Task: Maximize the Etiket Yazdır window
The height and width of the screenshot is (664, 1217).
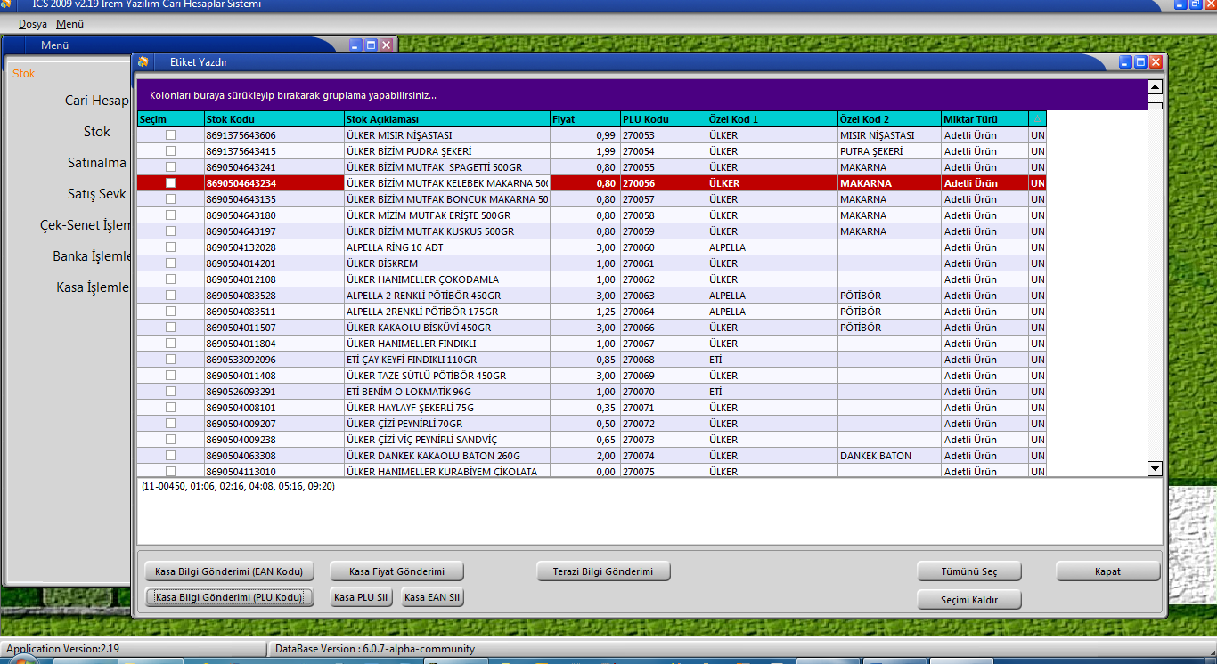Action: point(1140,62)
